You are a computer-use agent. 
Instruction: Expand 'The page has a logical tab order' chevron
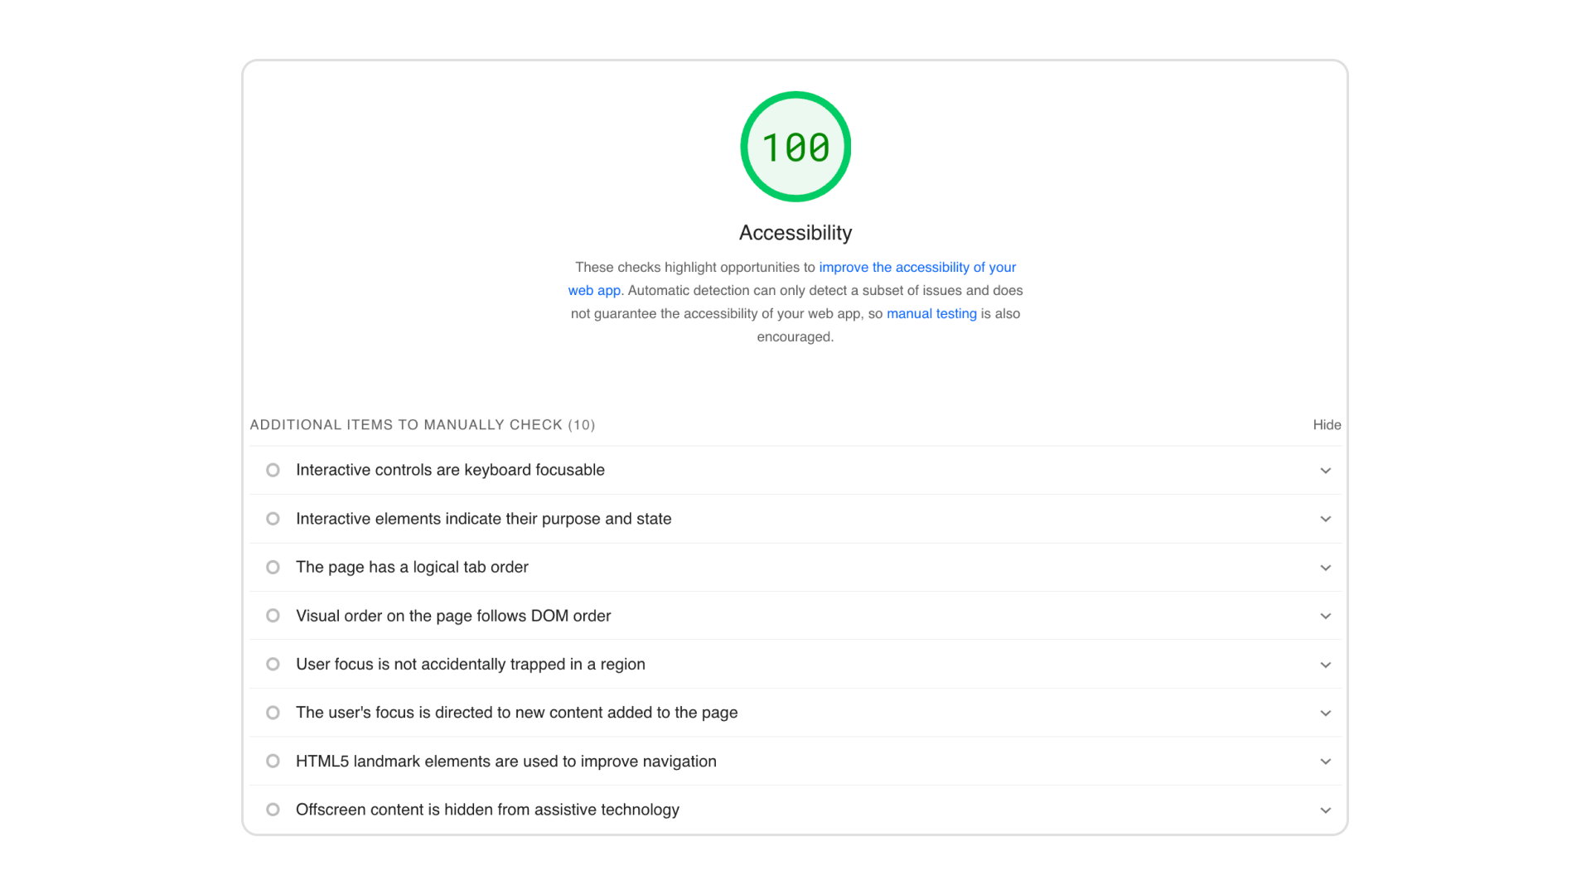pos(1326,568)
